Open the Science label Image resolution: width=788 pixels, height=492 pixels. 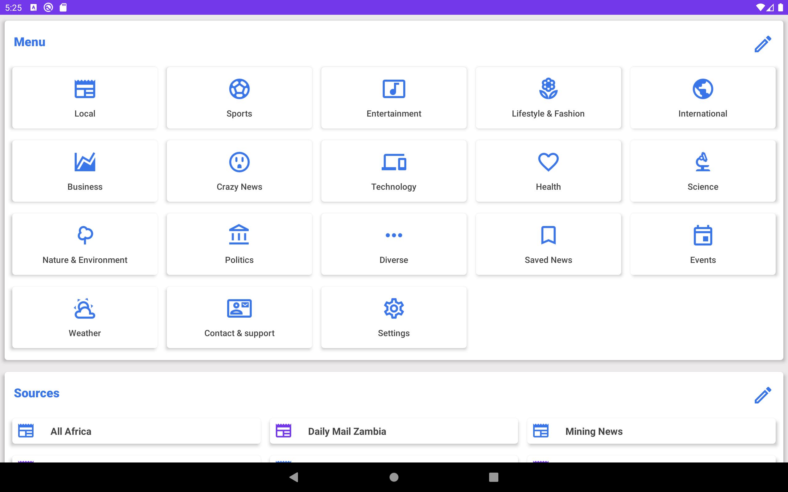pyautogui.click(x=703, y=187)
